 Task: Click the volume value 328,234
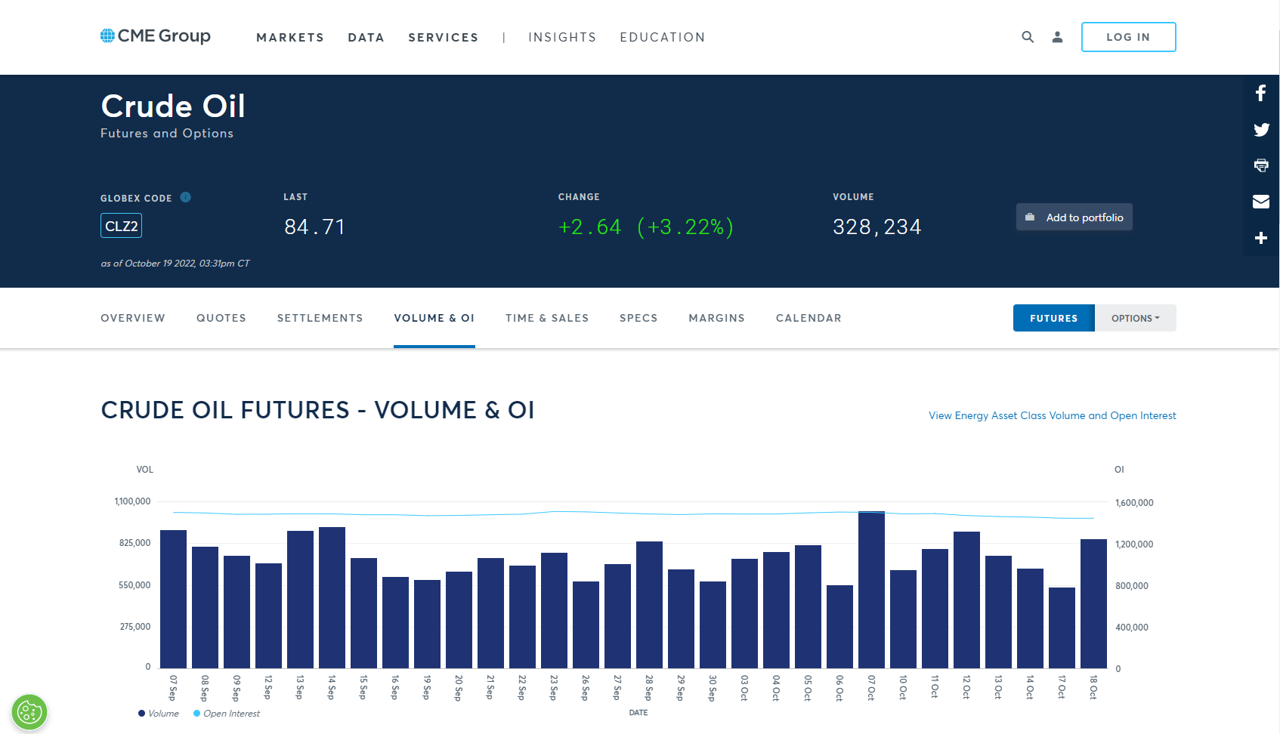877,227
